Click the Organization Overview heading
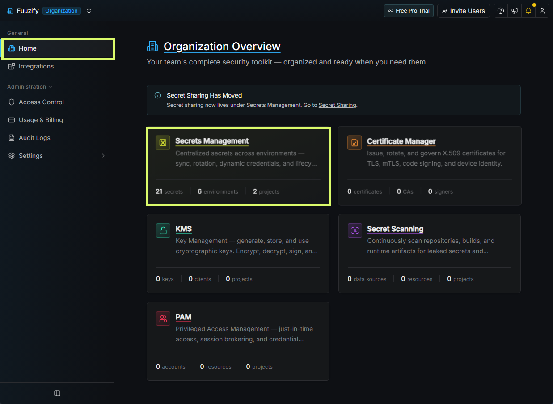Screen dimensions: 553x404 point(222,47)
